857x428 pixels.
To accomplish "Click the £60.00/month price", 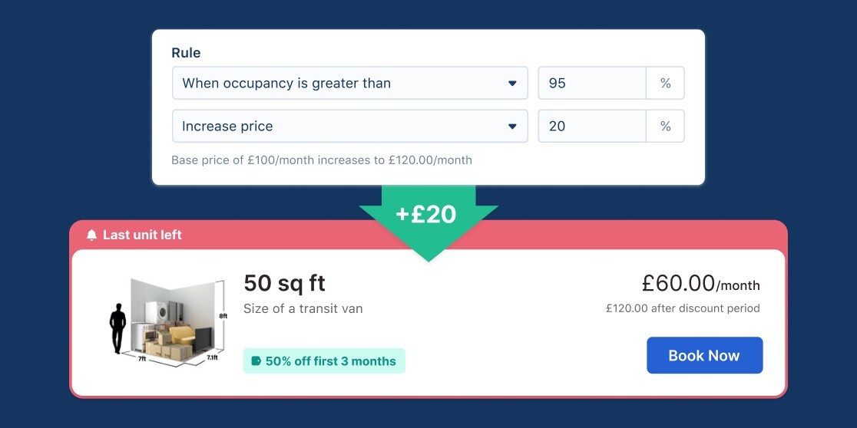I will click(700, 284).
